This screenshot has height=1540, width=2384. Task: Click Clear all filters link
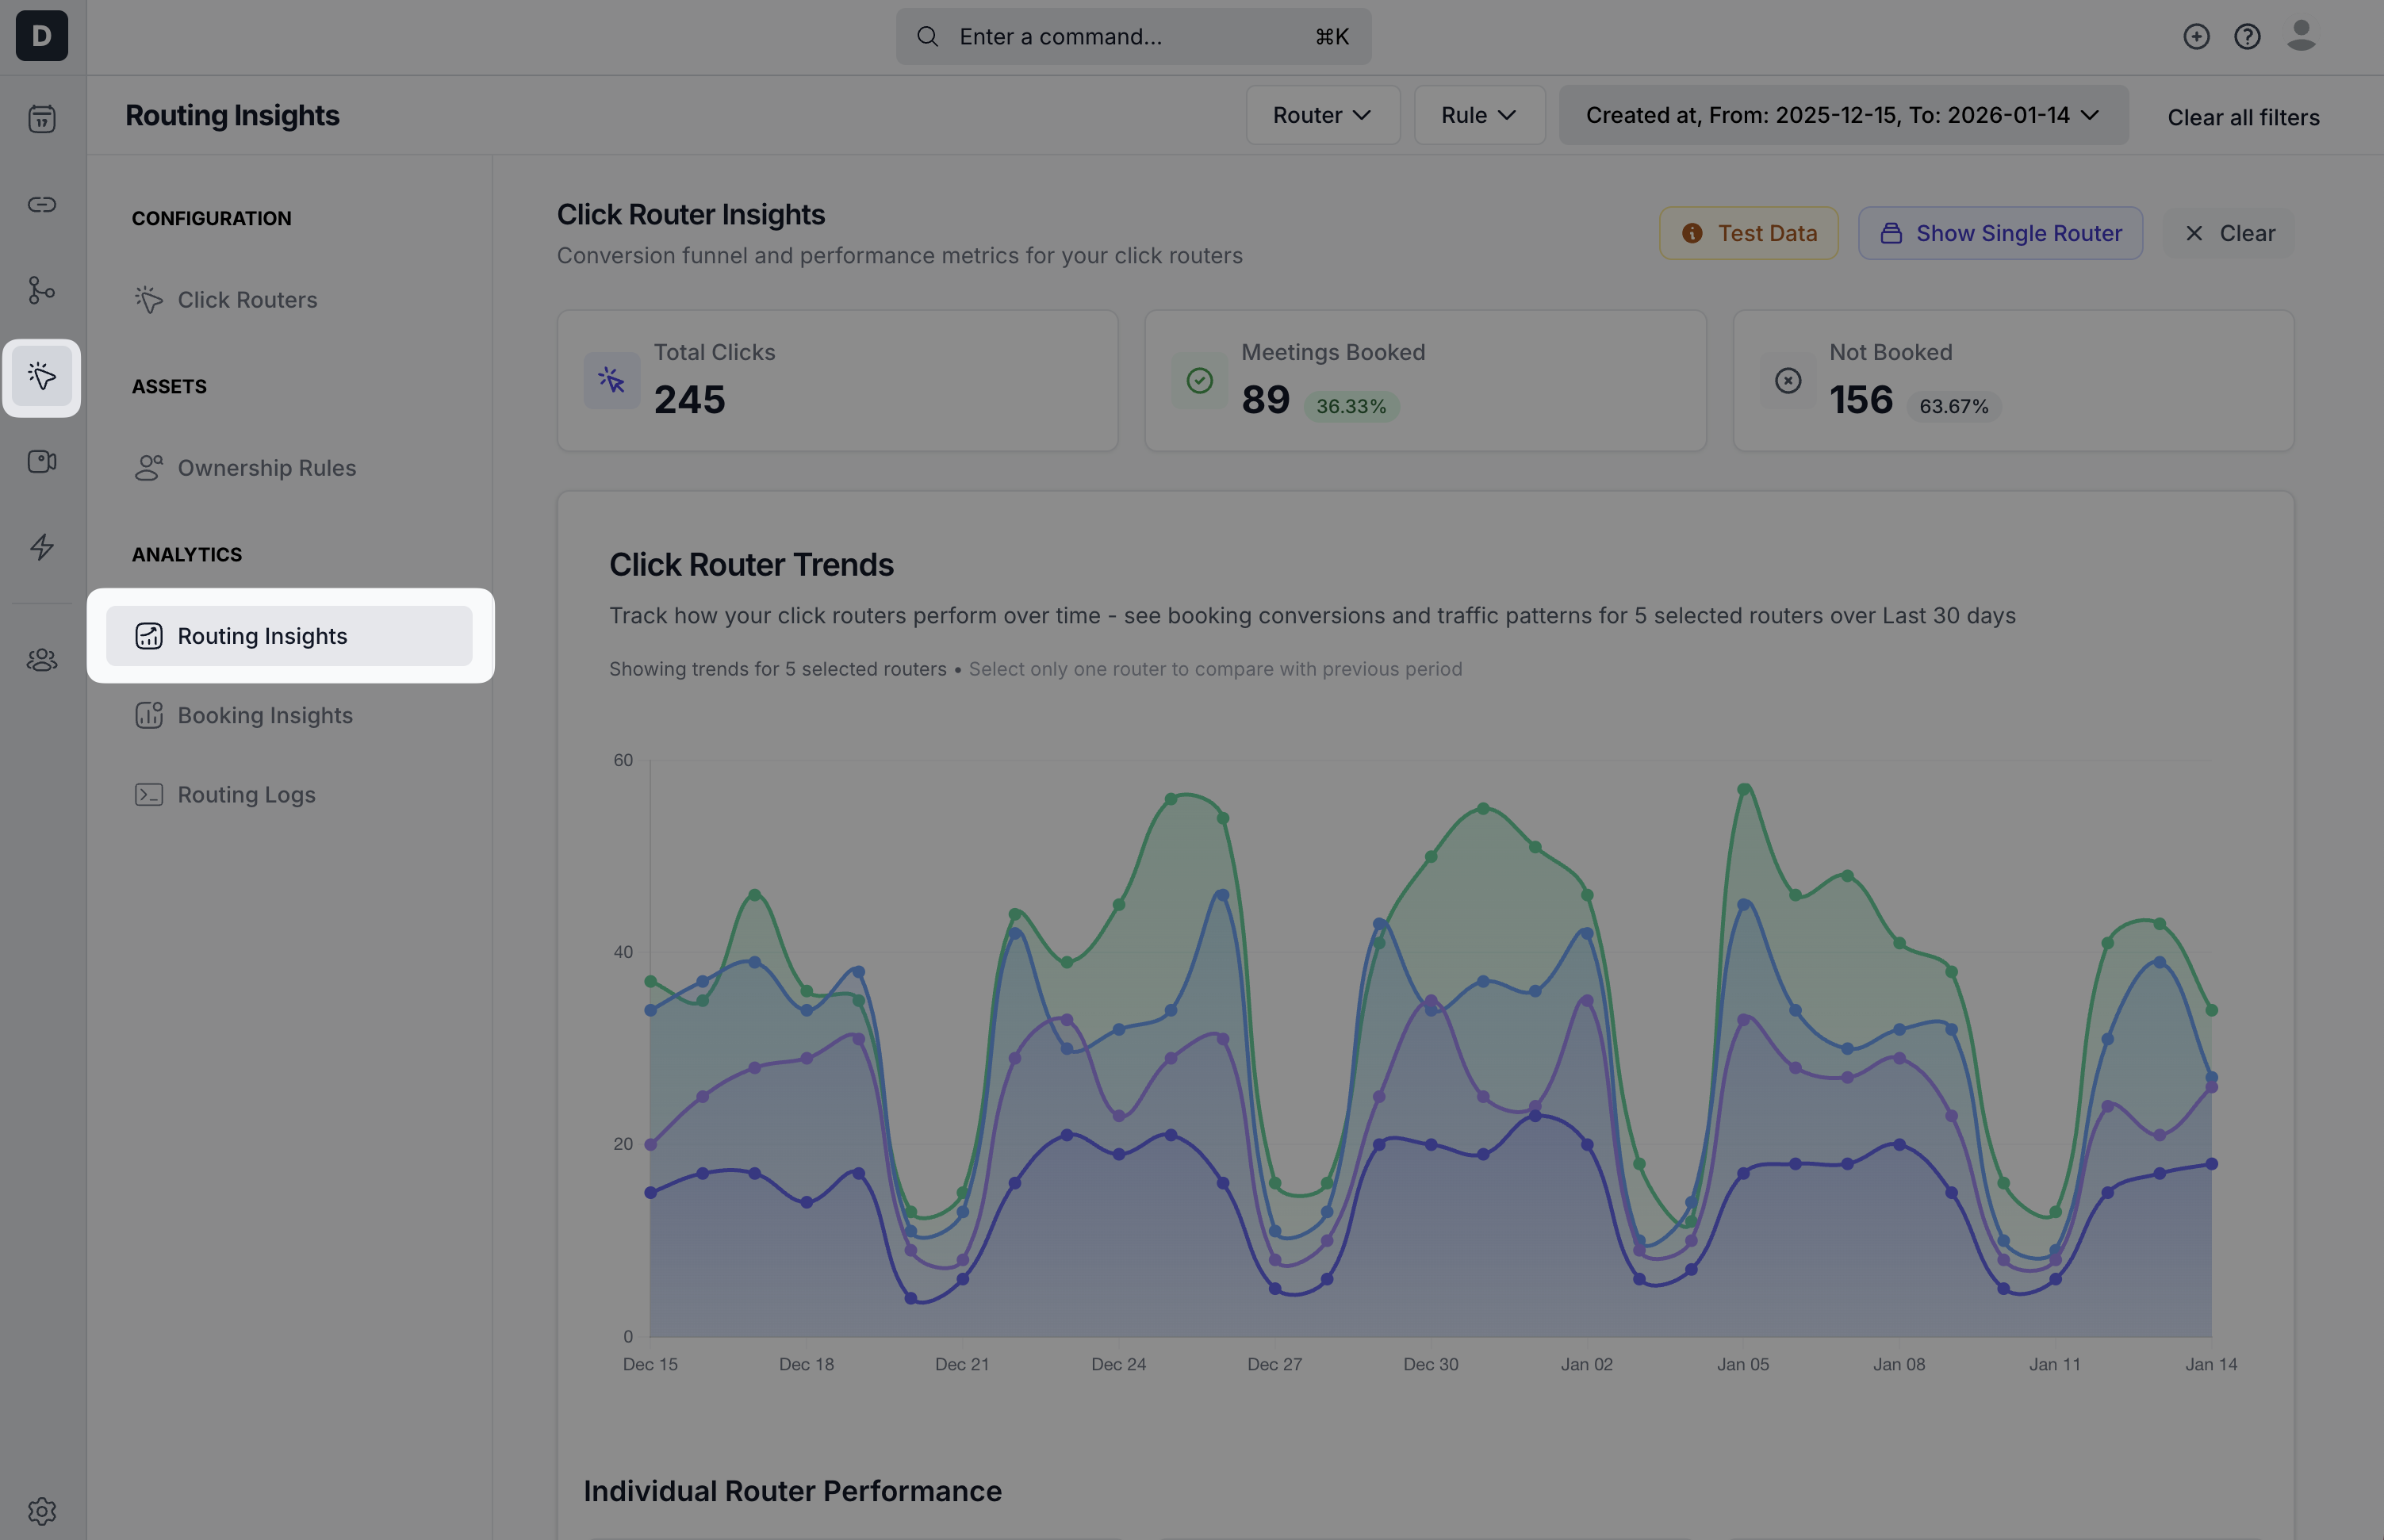[x=2243, y=117]
